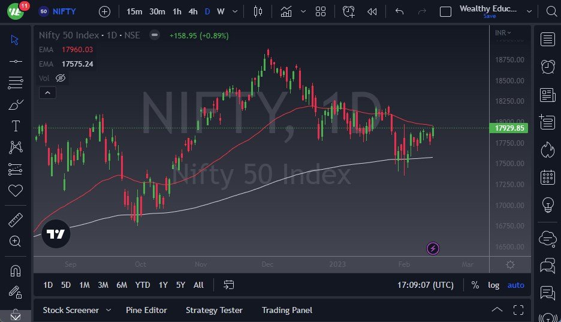Select the layout setup rectangle icon

point(445,12)
